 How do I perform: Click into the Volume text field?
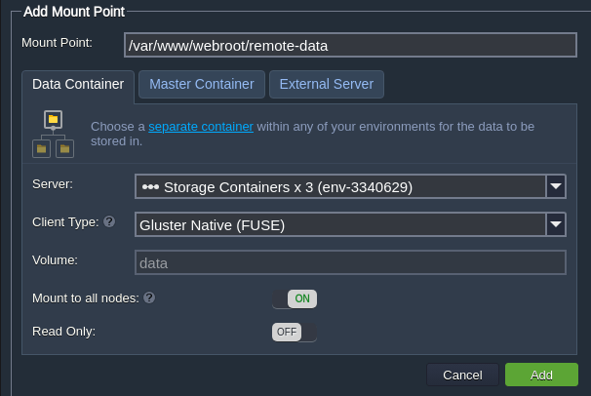pyautogui.click(x=349, y=262)
